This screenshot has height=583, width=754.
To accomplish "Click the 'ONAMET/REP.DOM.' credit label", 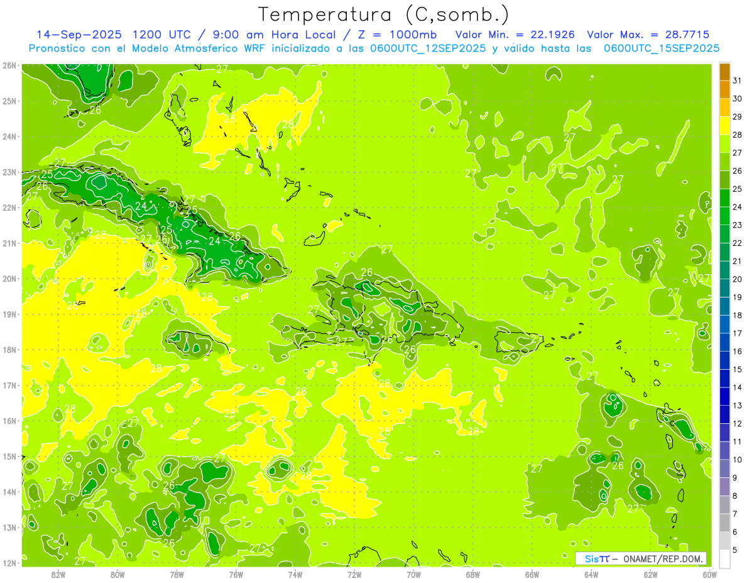I will [664, 558].
